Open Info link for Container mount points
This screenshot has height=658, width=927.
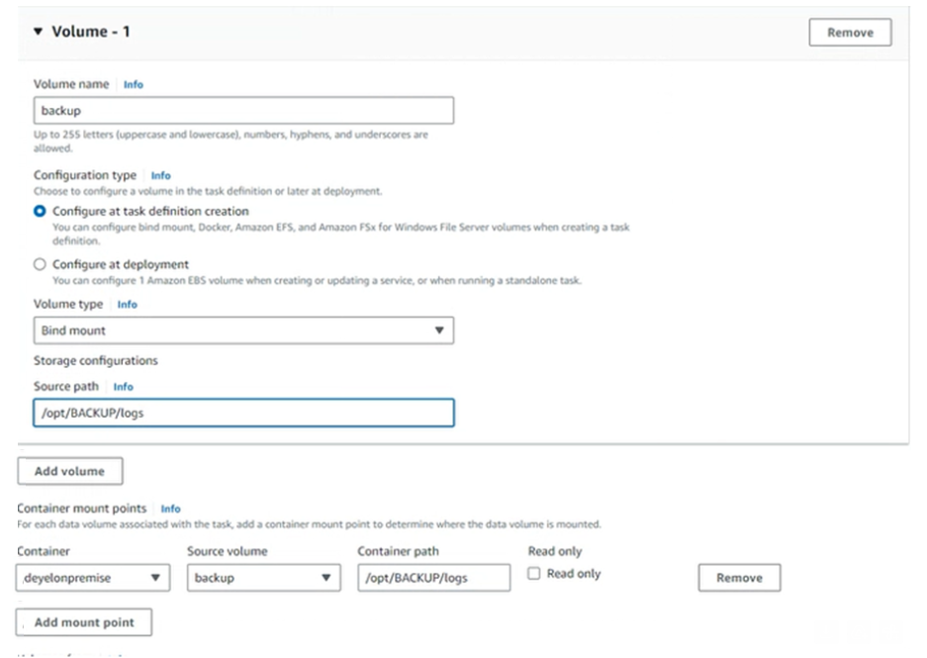(x=170, y=509)
